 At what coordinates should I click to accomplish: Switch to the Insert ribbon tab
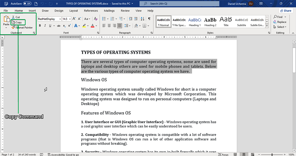click(x=32, y=11)
